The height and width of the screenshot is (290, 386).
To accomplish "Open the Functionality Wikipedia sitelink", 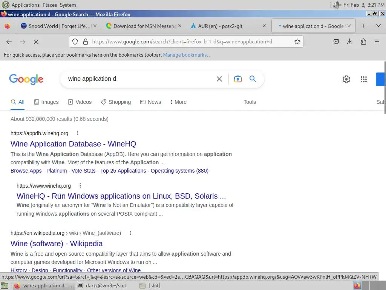I will [x=67, y=270].
